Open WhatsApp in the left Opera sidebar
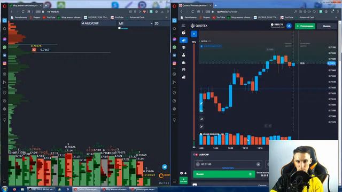Image resolution: width=342 pixels, height=192 pixels. 5,47
